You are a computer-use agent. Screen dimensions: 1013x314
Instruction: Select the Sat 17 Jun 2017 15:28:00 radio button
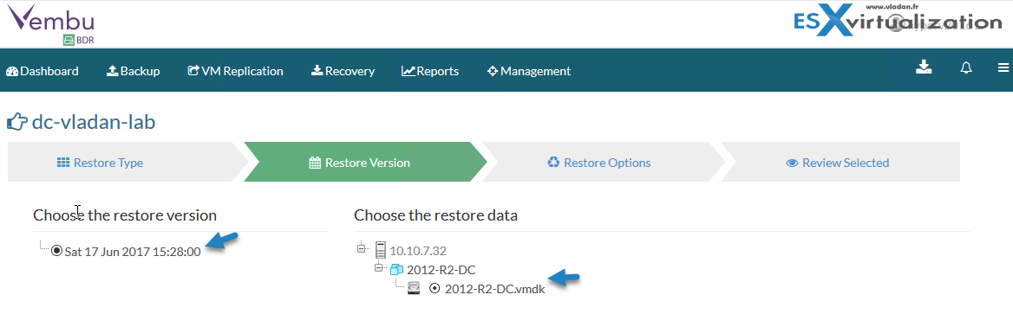tap(56, 251)
